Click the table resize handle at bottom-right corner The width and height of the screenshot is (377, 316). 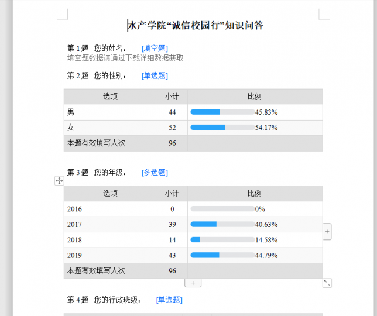point(327,283)
